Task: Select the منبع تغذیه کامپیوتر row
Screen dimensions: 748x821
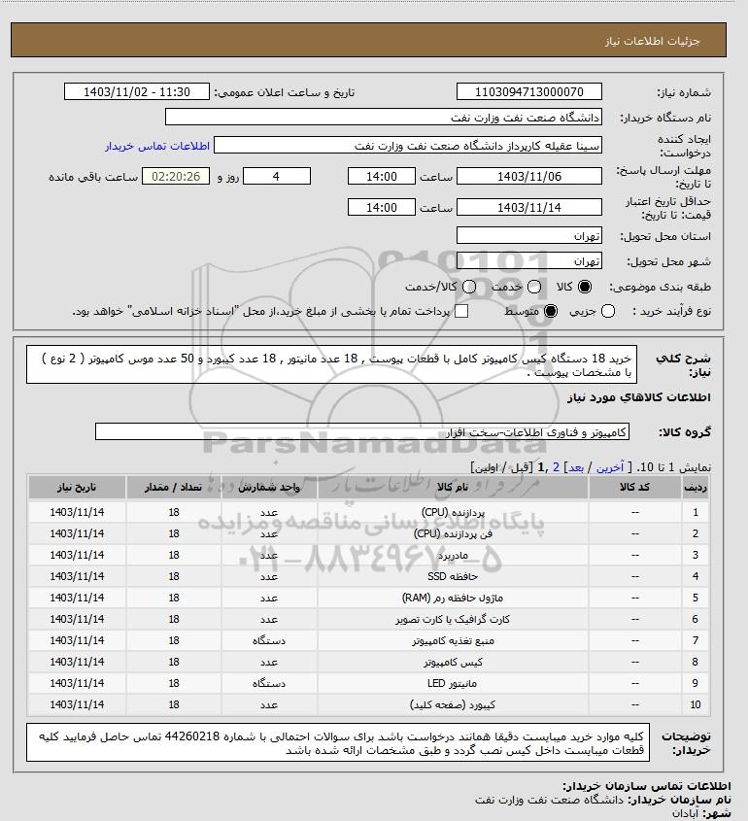Action: pyautogui.click(x=368, y=641)
